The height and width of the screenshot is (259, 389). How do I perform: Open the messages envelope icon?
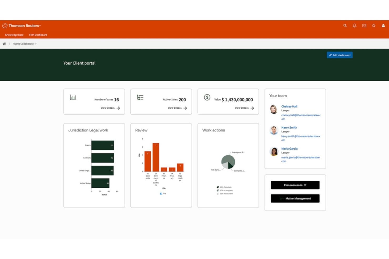pyautogui.click(x=364, y=26)
